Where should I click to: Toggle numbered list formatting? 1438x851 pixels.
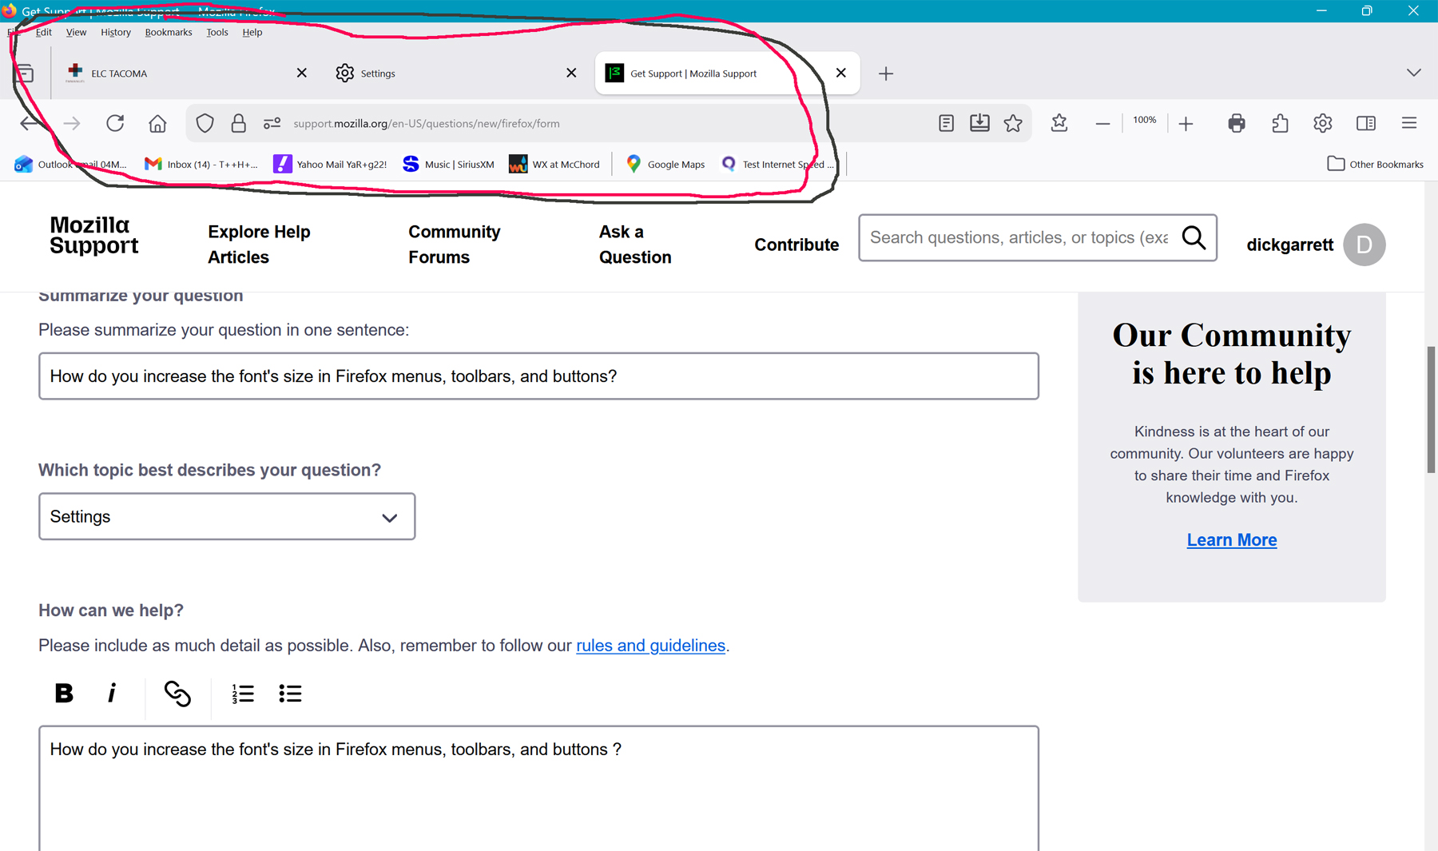[x=243, y=694]
